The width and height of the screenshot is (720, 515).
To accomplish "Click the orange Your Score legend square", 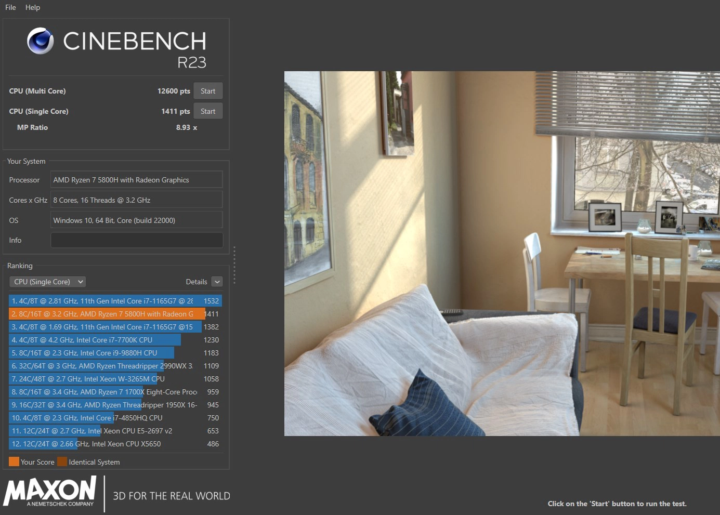I will click(x=13, y=461).
